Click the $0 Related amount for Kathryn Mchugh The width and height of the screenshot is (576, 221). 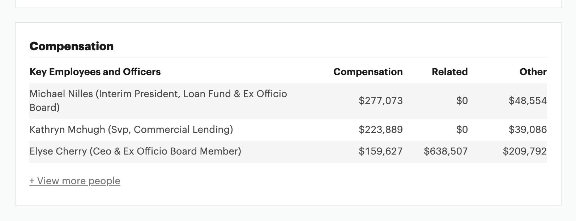pyautogui.click(x=462, y=130)
